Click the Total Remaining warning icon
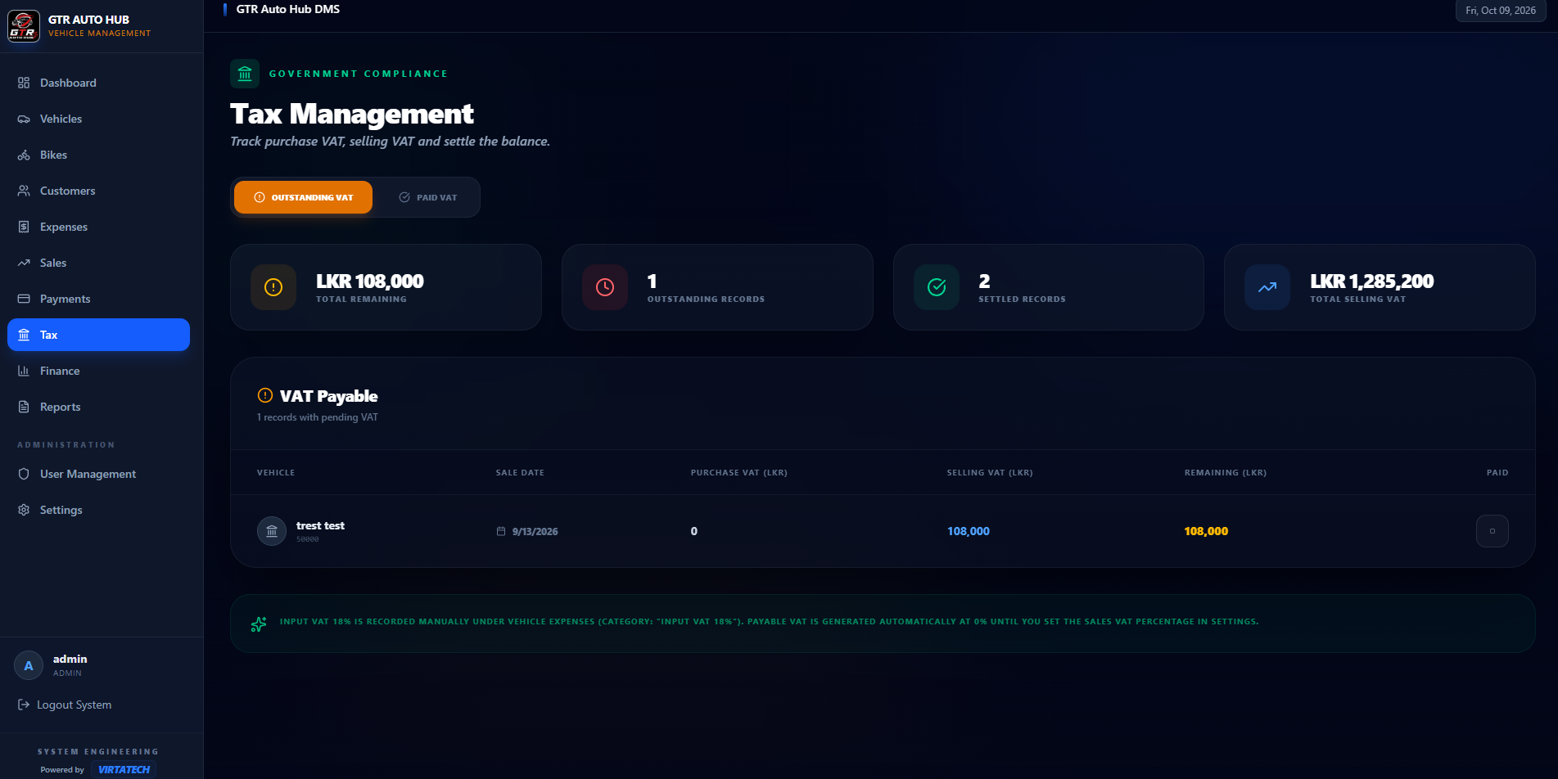Image resolution: width=1558 pixels, height=779 pixels. click(x=273, y=287)
